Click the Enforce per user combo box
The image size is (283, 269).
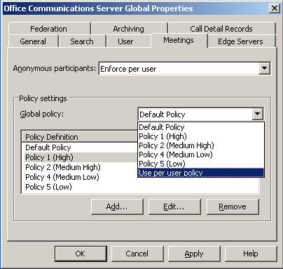184,69
